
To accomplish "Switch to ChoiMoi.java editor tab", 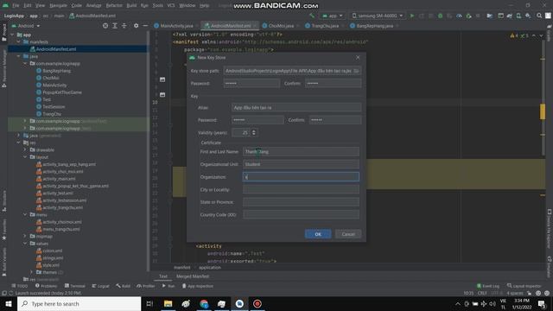I will 281,26.
